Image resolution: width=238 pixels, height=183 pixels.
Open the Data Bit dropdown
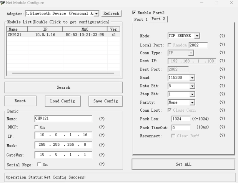pyautogui.click(x=192, y=86)
